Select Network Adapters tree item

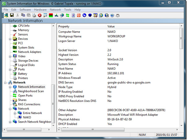click(30, 52)
